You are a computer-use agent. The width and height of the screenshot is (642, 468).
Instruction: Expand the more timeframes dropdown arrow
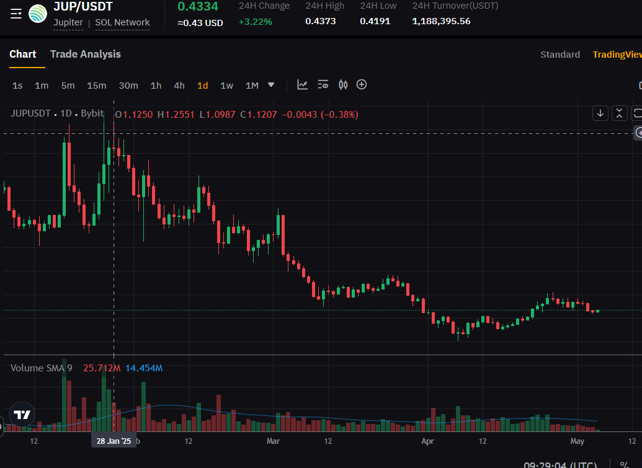click(x=271, y=85)
